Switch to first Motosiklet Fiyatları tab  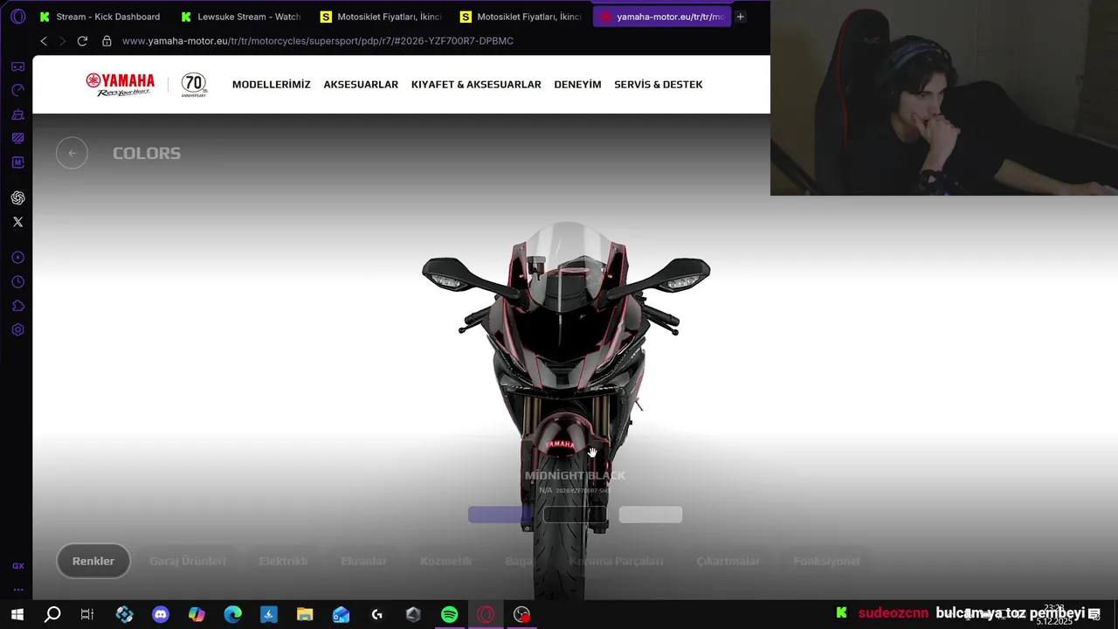(381, 17)
